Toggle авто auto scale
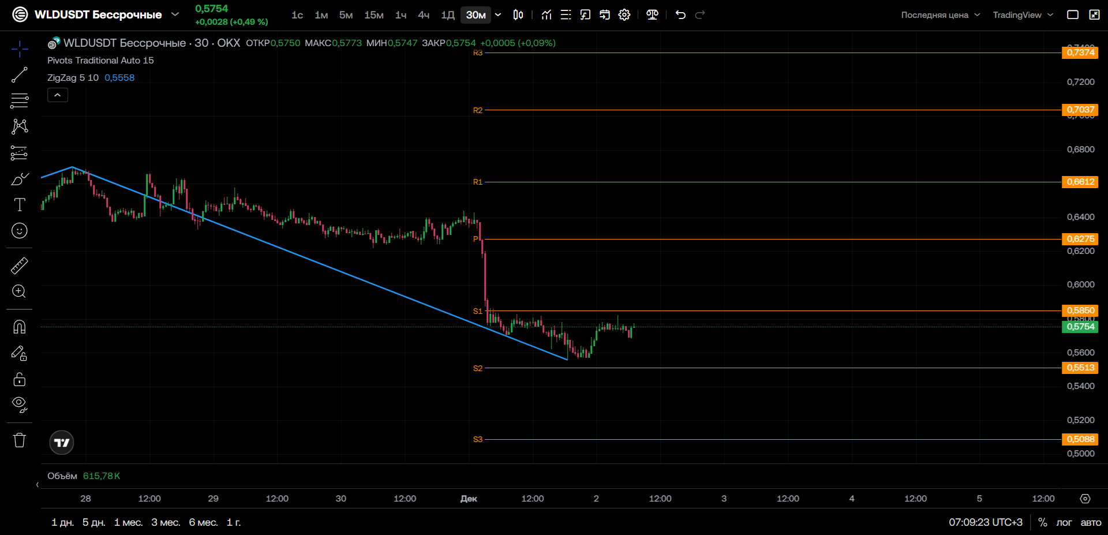1108x535 pixels. [x=1091, y=522]
